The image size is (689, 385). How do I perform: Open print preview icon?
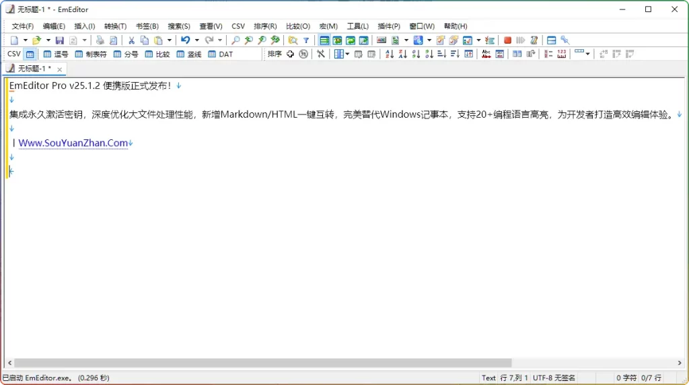pyautogui.click(x=113, y=40)
